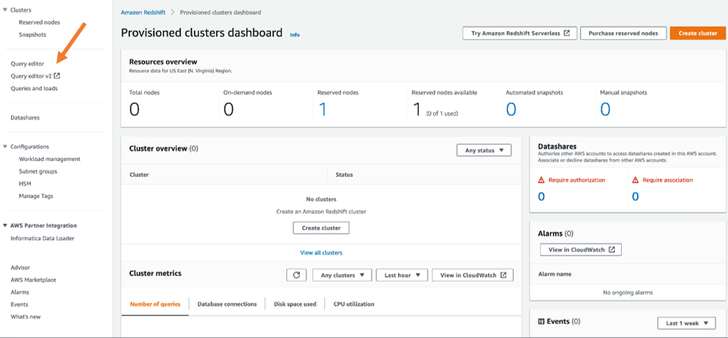This screenshot has height=338, width=728.
Task: Collapse the Configurations navigation section
Action: tap(5, 146)
